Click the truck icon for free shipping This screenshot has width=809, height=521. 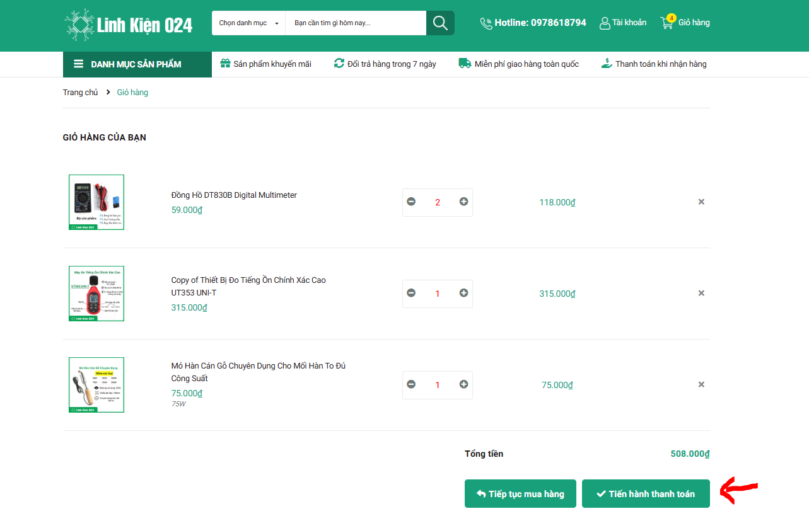point(465,63)
